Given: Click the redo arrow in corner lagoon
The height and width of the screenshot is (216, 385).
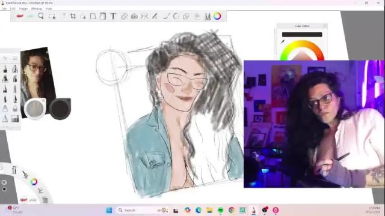Looking at the screenshot, I should (33, 200).
